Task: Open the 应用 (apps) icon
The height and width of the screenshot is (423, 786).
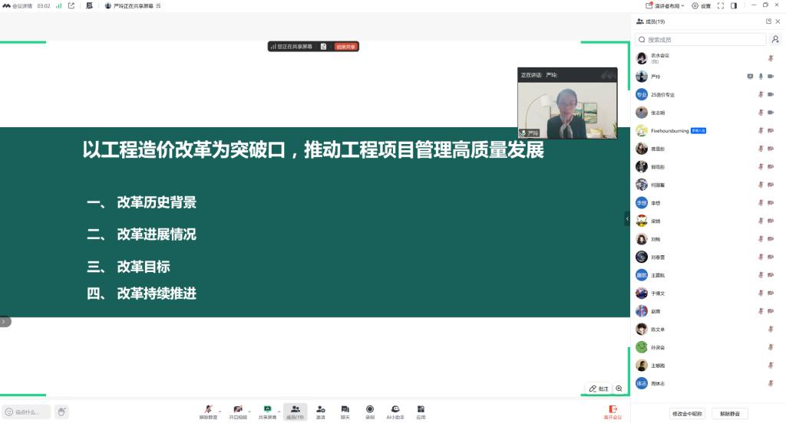Action: coord(421,411)
